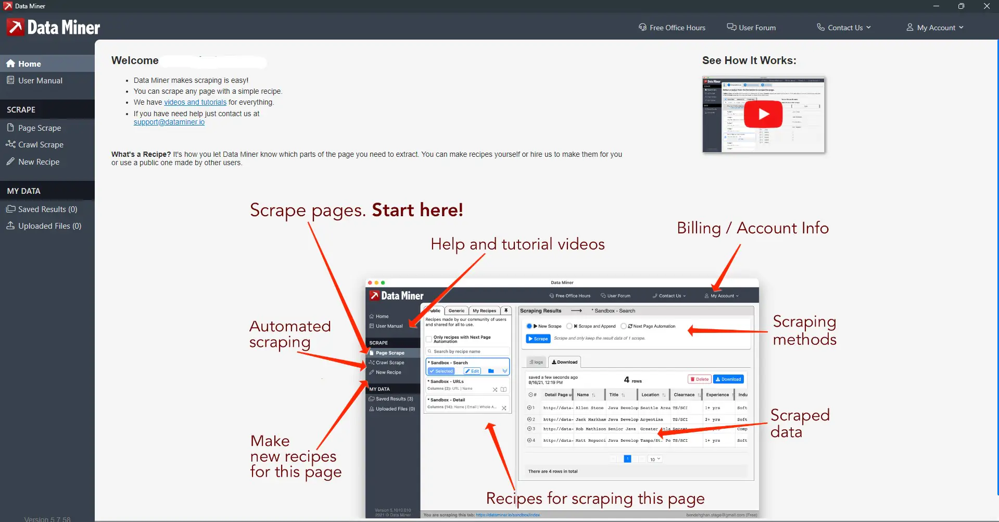This screenshot has width=999, height=522.
Task: Open the User Manual from the sidebar
Action: (x=47, y=80)
